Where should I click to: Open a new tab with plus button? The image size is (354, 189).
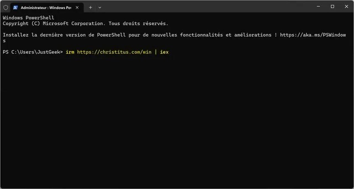click(x=90, y=8)
